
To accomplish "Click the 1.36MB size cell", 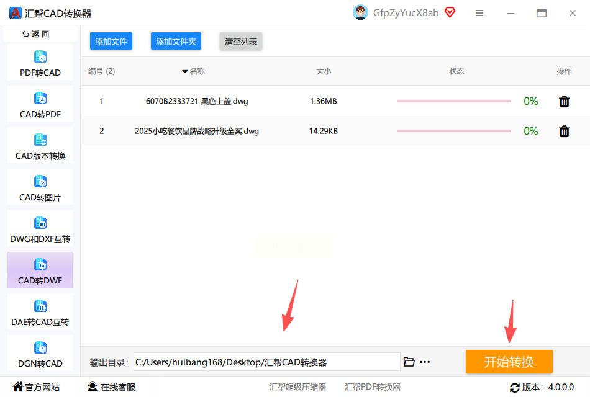I will [323, 101].
